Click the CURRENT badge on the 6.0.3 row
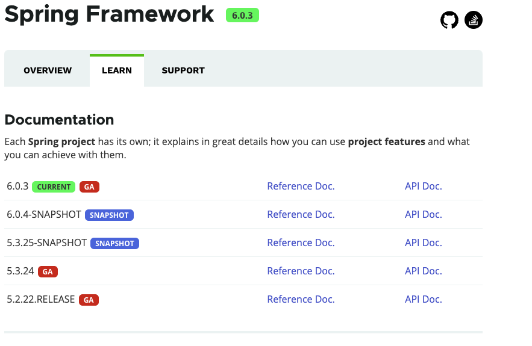The width and height of the screenshot is (532, 346). tap(54, 187)
